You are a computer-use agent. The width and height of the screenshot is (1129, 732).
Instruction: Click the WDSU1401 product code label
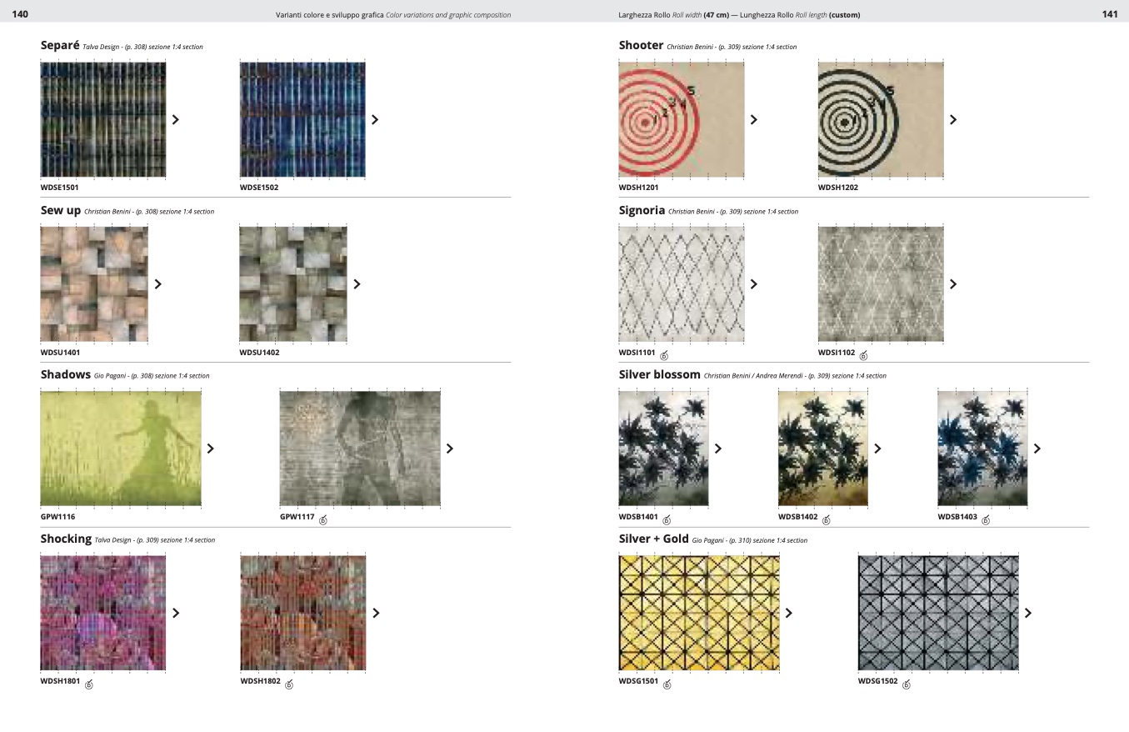click(60, 353)
